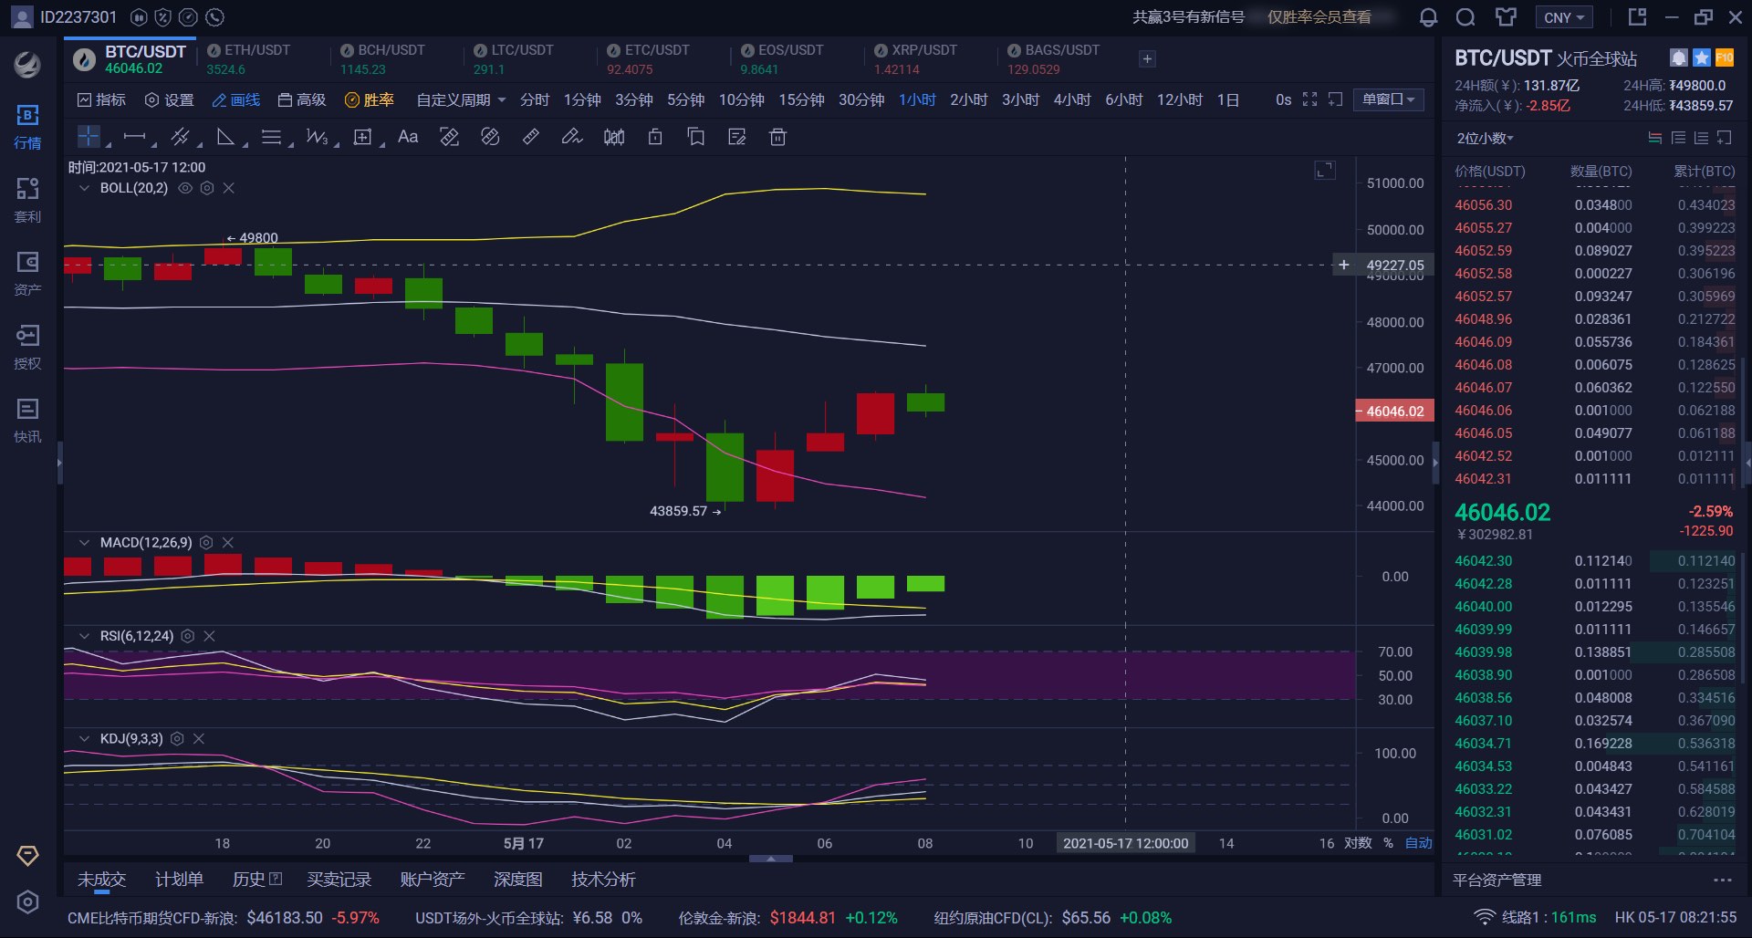Open the 设置 chart settings

[x=170, y=99]
